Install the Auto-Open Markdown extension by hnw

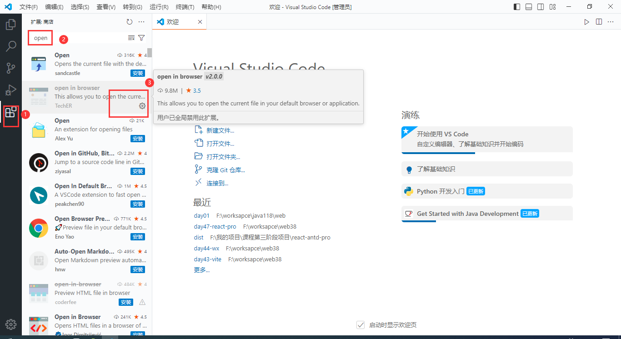pos(138,269)
